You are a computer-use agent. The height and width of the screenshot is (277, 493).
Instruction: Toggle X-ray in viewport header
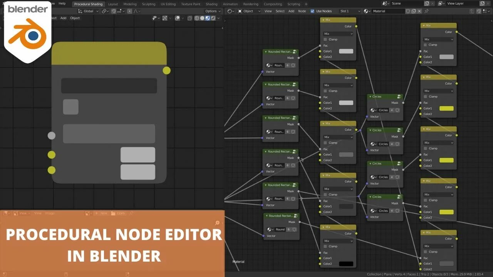pos(189,18)
